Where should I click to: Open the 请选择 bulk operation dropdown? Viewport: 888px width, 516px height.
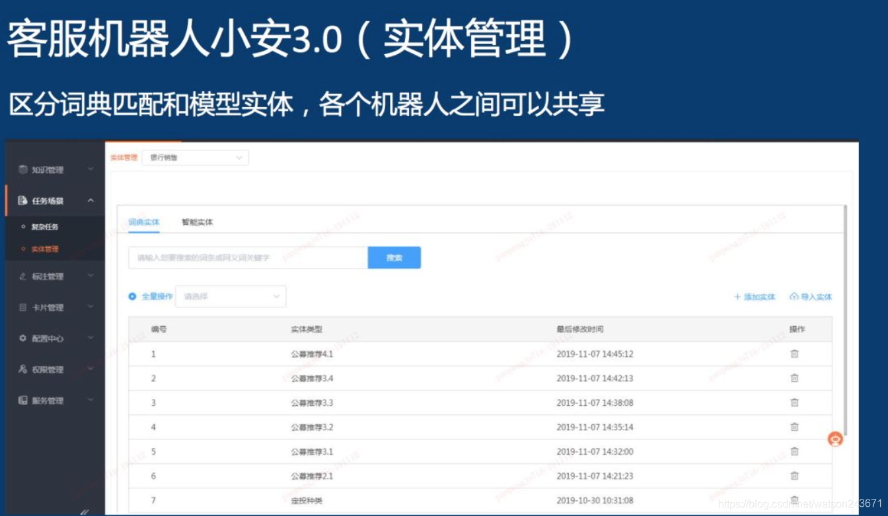coord(231,297)
